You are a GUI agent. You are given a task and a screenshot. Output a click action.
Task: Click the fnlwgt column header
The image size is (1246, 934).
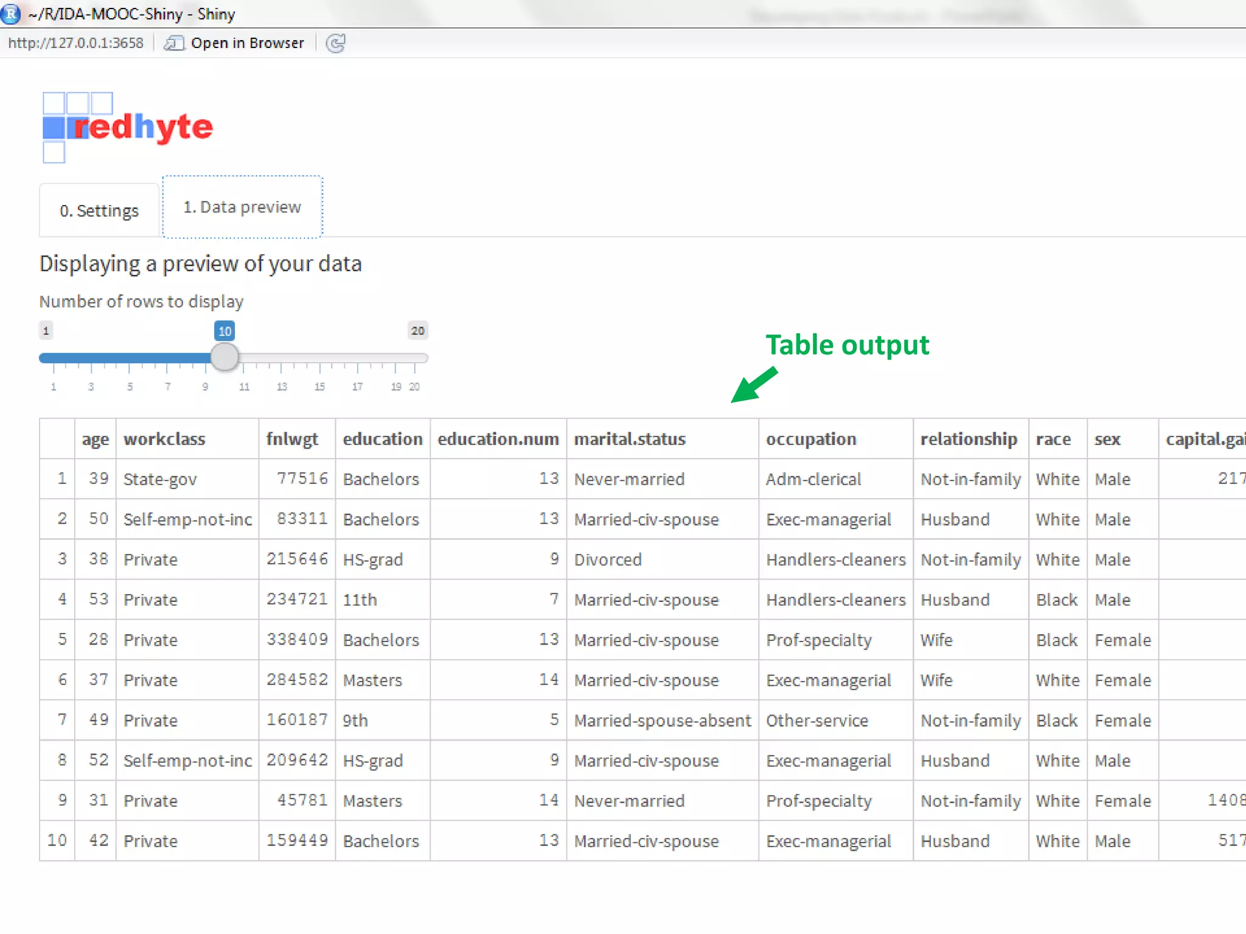point(298,439)
